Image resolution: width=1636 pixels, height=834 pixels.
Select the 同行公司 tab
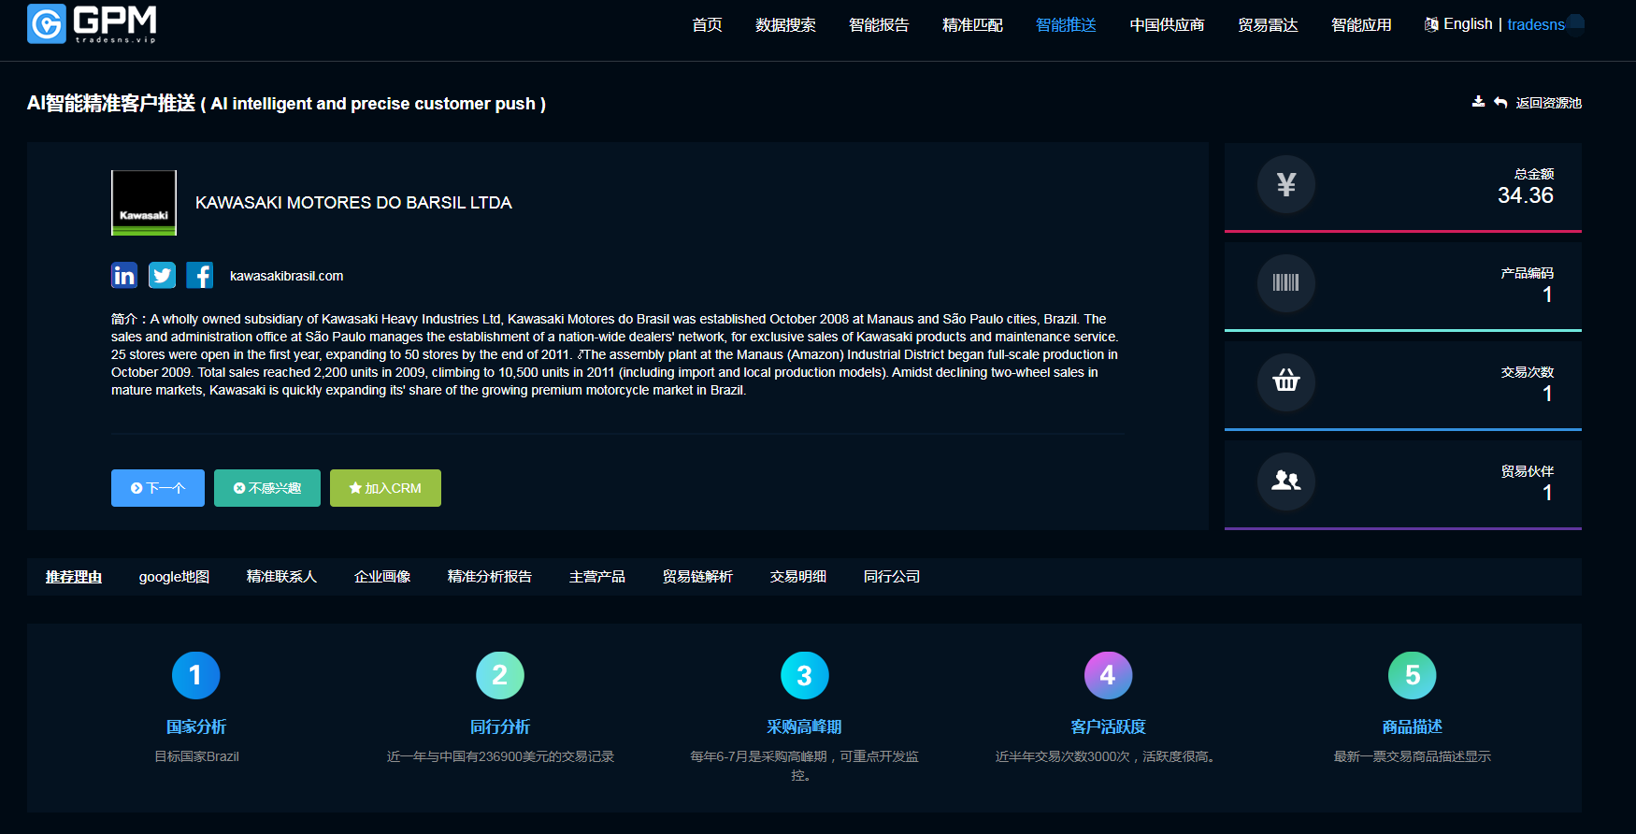892,577
